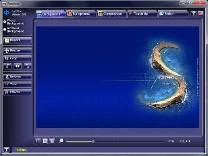
Task: Click the text T icon near Tooltips
Action: 6,150
